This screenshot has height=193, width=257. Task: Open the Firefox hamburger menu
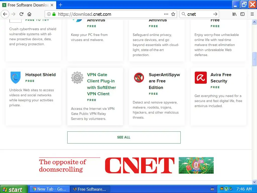(x=252, y=14)
